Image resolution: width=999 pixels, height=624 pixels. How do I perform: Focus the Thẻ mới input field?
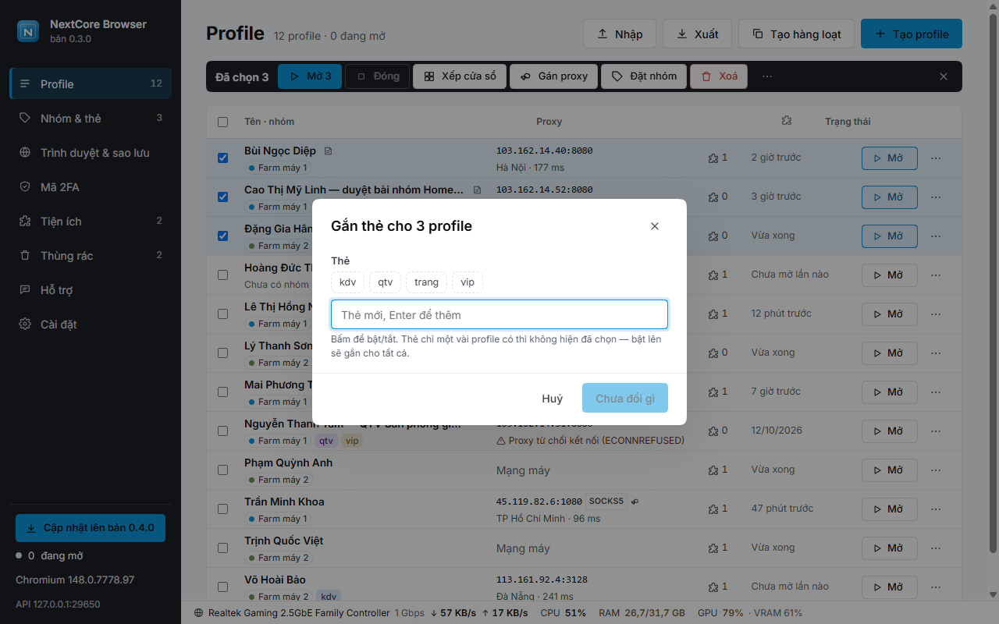(x=499, y=314)
